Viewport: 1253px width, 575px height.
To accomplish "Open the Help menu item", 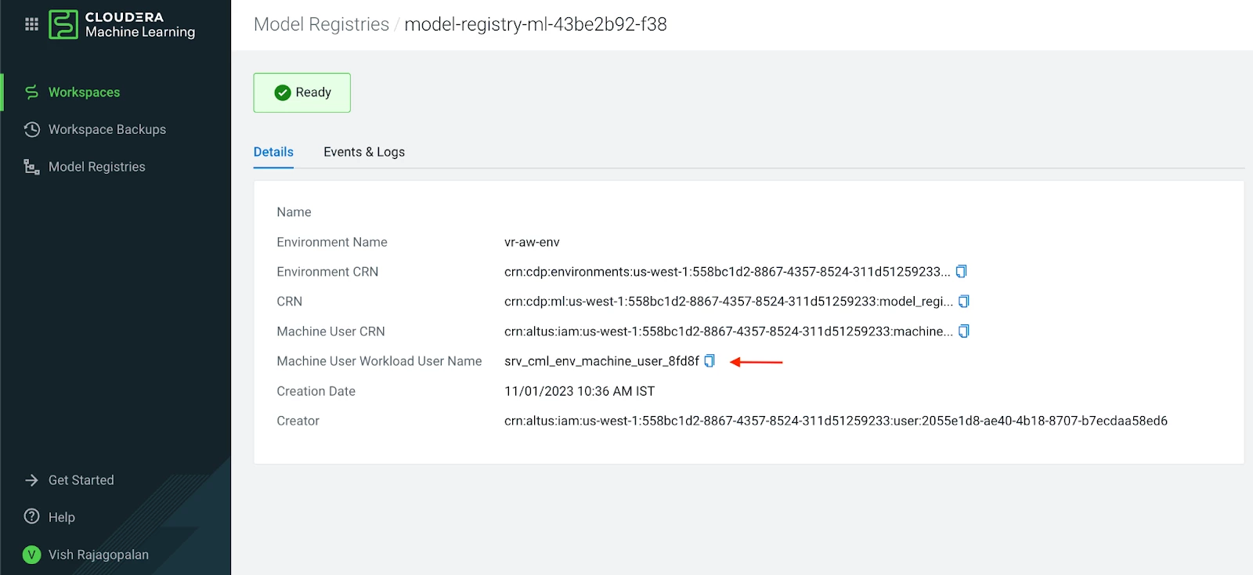I will coord(62,517).
